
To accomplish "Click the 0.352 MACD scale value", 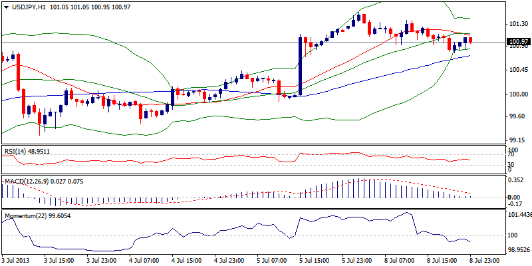I will pos(515,180).
